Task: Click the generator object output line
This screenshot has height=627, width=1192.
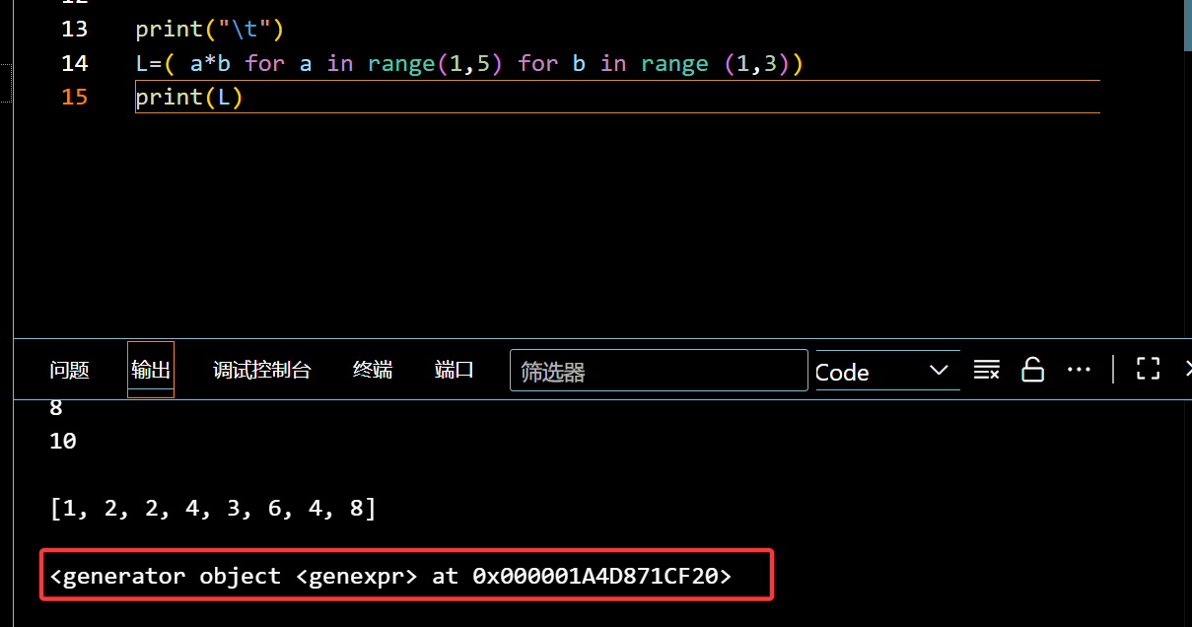Action: pyautogui.click(x=390, y=577)
